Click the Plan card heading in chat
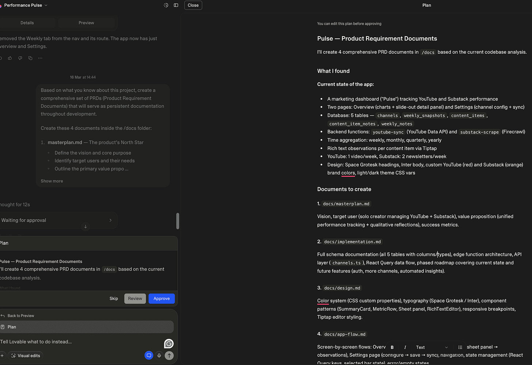 pyautogui.click(x=4, y=243)
